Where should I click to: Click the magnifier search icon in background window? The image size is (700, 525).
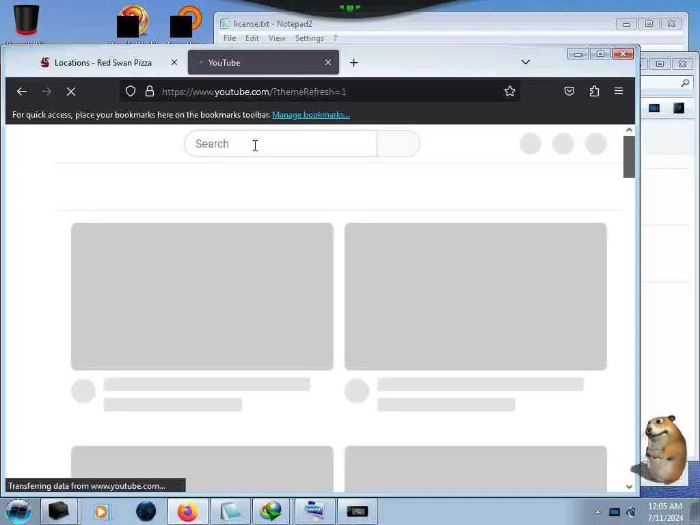[x=685, y=83]
